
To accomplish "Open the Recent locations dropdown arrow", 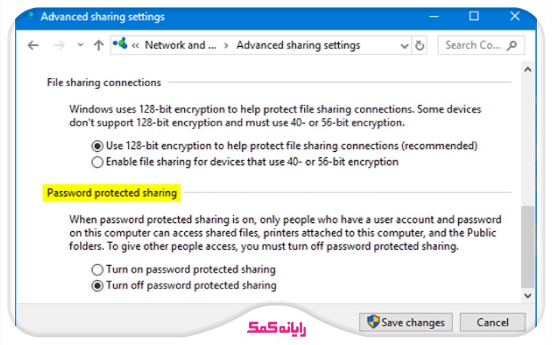I will tap(80, 46).
